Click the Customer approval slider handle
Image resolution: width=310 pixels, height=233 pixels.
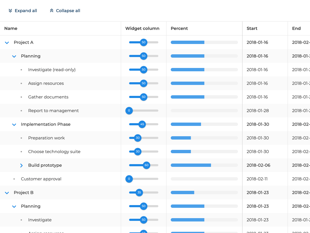[129, 179]
